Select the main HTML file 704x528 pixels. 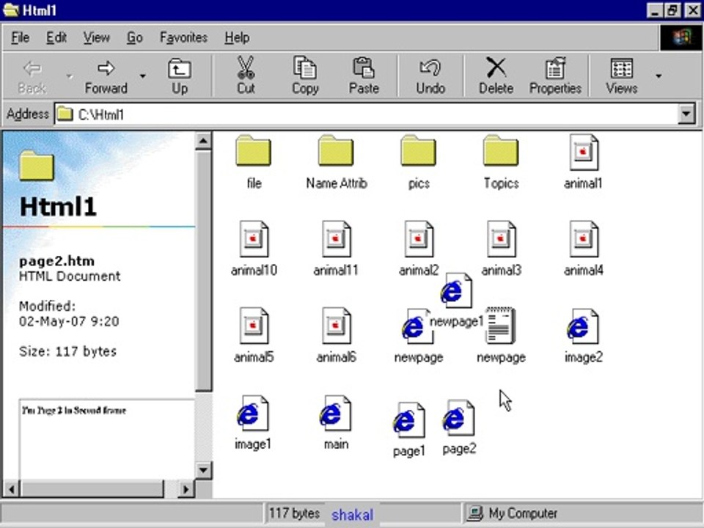(336, 423)
